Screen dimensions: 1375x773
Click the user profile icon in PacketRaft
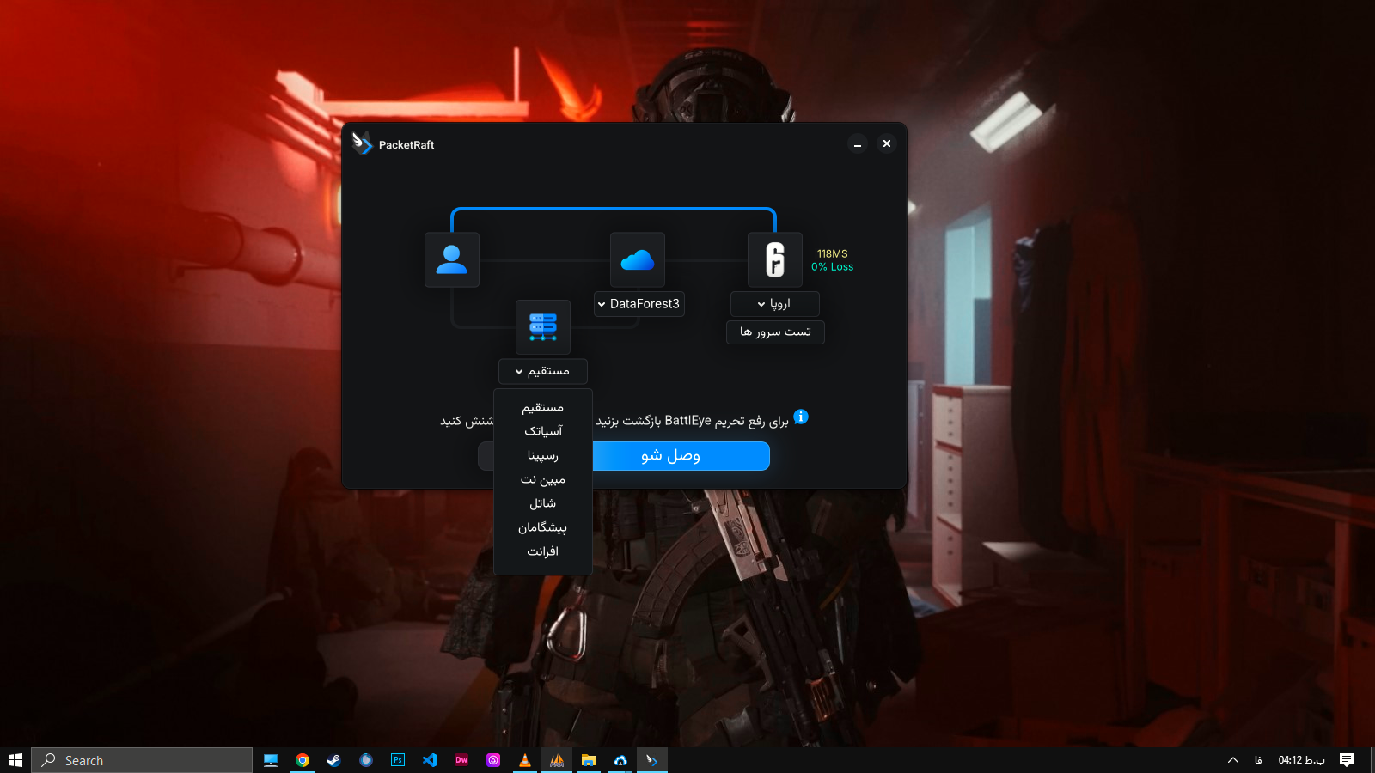click(x=452, y=259)
